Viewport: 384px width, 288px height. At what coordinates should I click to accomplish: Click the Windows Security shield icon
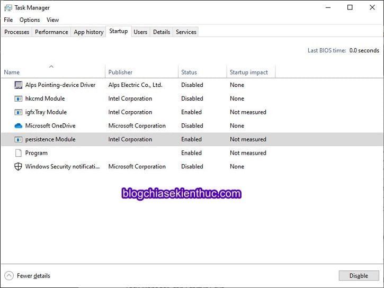tap(18, 167)
